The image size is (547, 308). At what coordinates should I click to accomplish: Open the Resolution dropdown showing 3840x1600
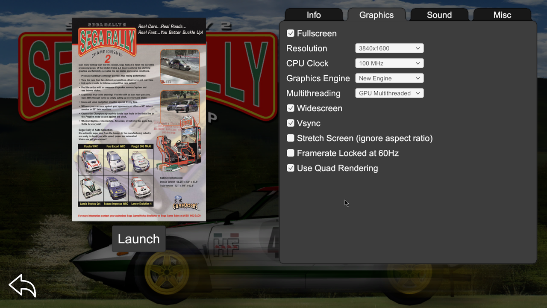[x=389, y=48]
